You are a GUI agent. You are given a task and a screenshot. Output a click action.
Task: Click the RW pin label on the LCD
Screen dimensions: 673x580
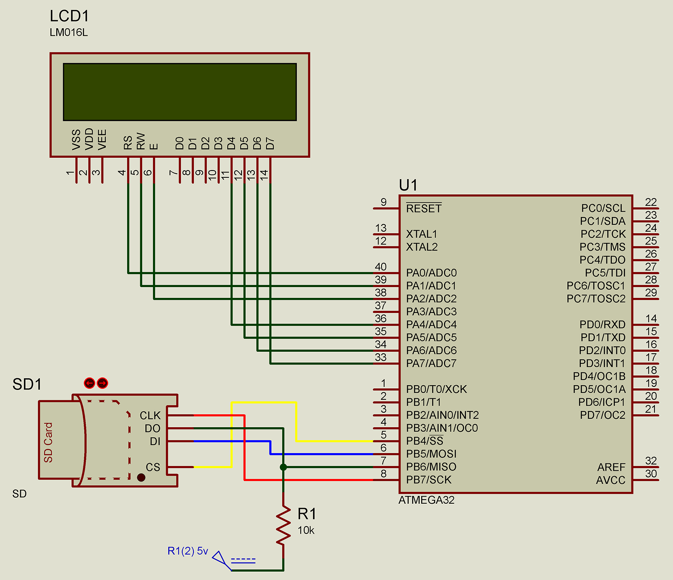(141, 141)
